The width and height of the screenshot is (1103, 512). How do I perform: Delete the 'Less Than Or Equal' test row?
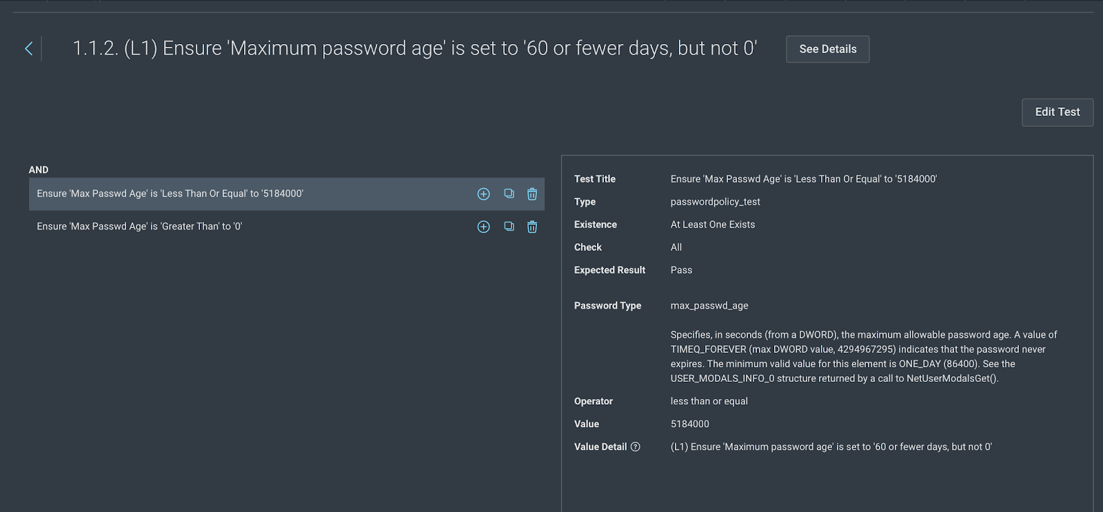(532, 194)
